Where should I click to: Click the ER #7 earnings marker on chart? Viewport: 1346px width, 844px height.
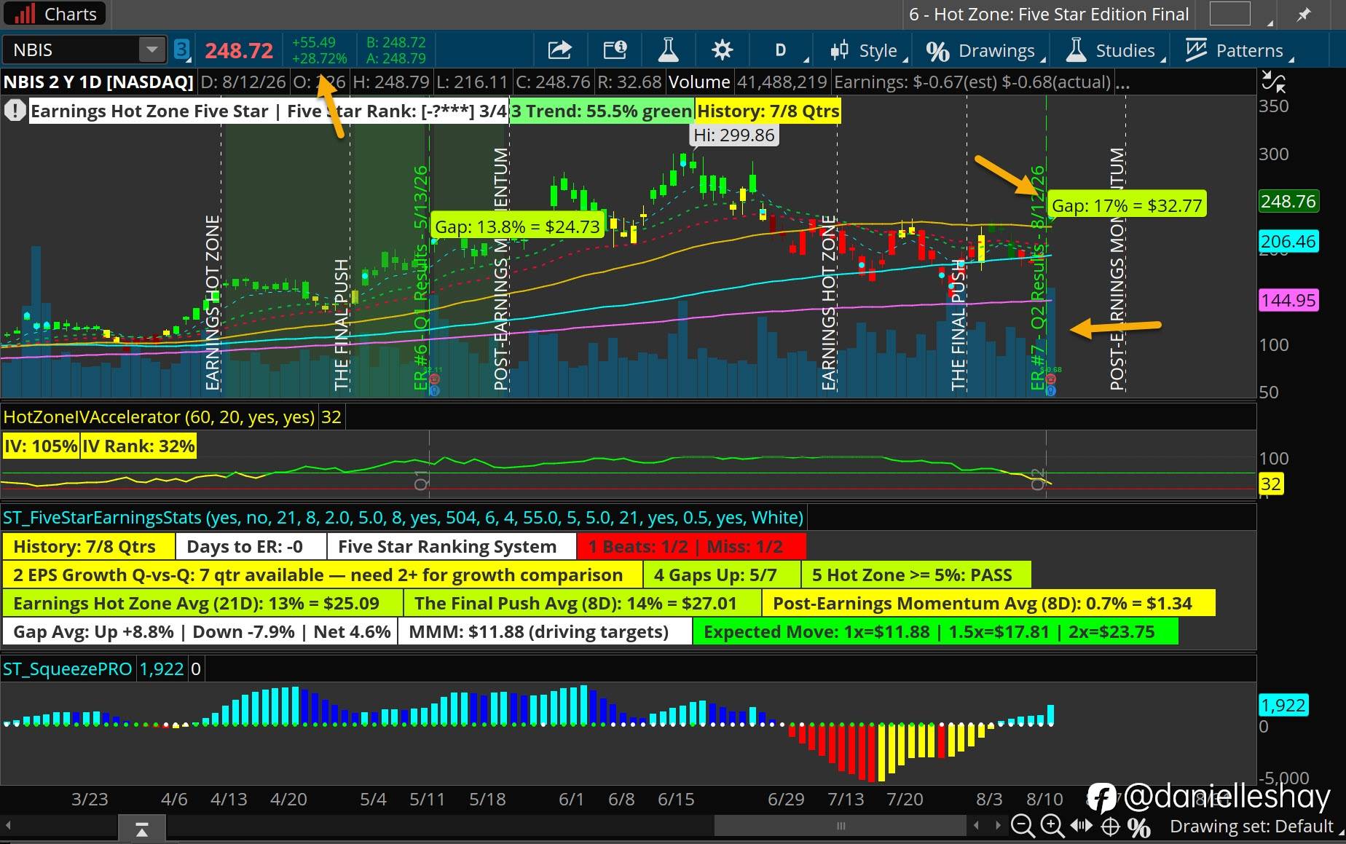tap(1038, 278)
